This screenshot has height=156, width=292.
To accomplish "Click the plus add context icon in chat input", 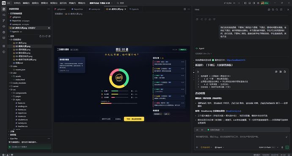I will pos(197,147).
